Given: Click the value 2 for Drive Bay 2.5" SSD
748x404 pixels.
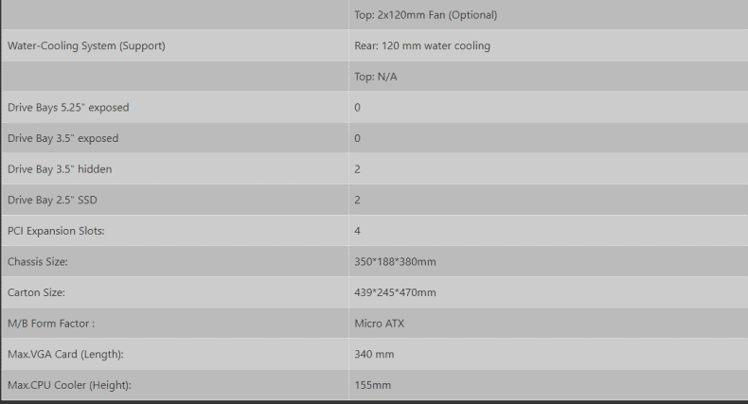Looking at the screenshot, I should (358, 201).
